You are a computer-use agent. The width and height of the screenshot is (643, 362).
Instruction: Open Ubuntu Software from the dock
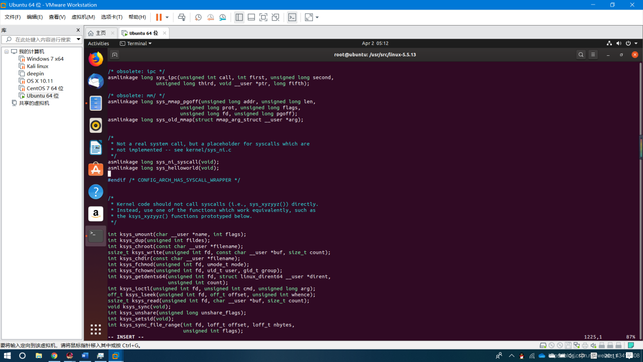click(x=95, y=169)
